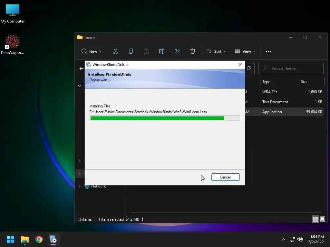Open the Windows Start button

point(10,239)
